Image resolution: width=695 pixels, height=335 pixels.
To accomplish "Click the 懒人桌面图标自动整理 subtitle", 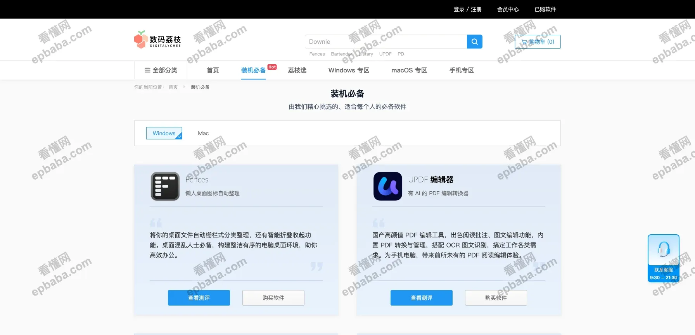I will [x=213, y=193].
